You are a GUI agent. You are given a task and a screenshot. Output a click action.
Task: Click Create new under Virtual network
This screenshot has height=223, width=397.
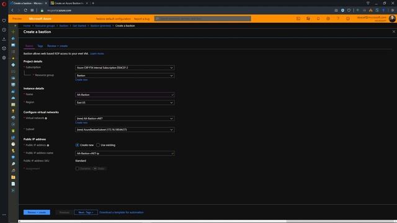pyautogui.click(x=81, y=123)
